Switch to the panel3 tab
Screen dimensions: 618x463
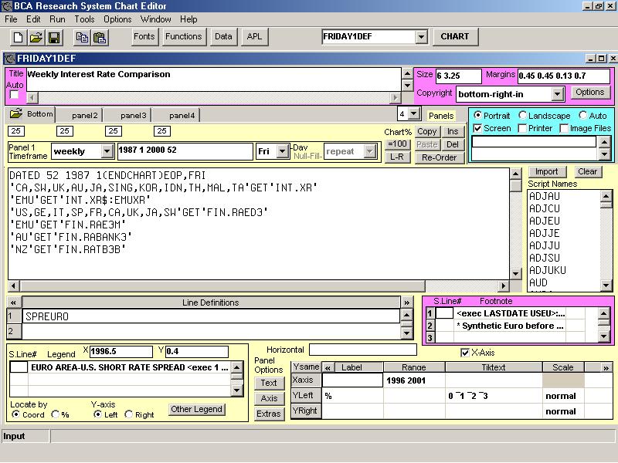coord(134,115)
